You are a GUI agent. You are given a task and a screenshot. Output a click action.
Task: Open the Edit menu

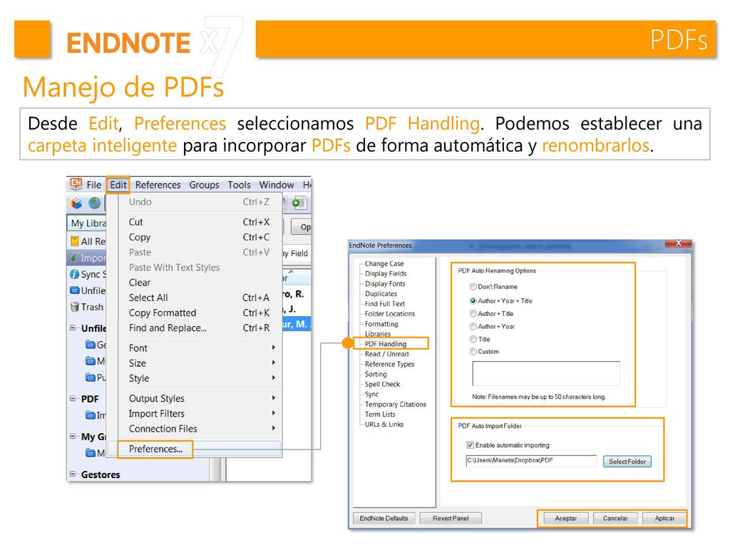[118, 185]
